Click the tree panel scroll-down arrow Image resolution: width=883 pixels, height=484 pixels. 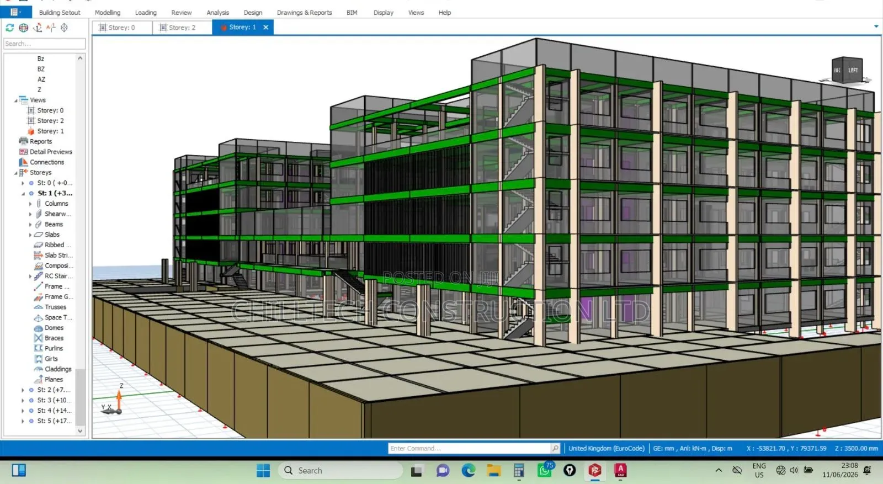pyautogui.click(x=80, y=431)
